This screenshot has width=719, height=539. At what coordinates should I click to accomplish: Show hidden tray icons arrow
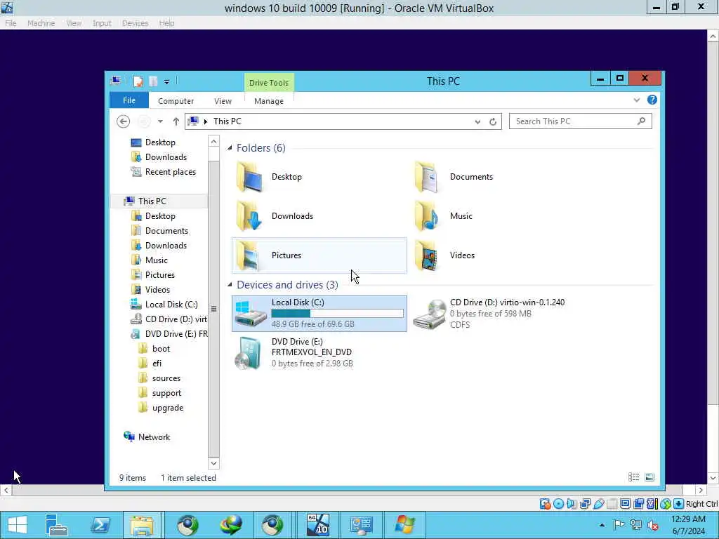coord(602,525)
